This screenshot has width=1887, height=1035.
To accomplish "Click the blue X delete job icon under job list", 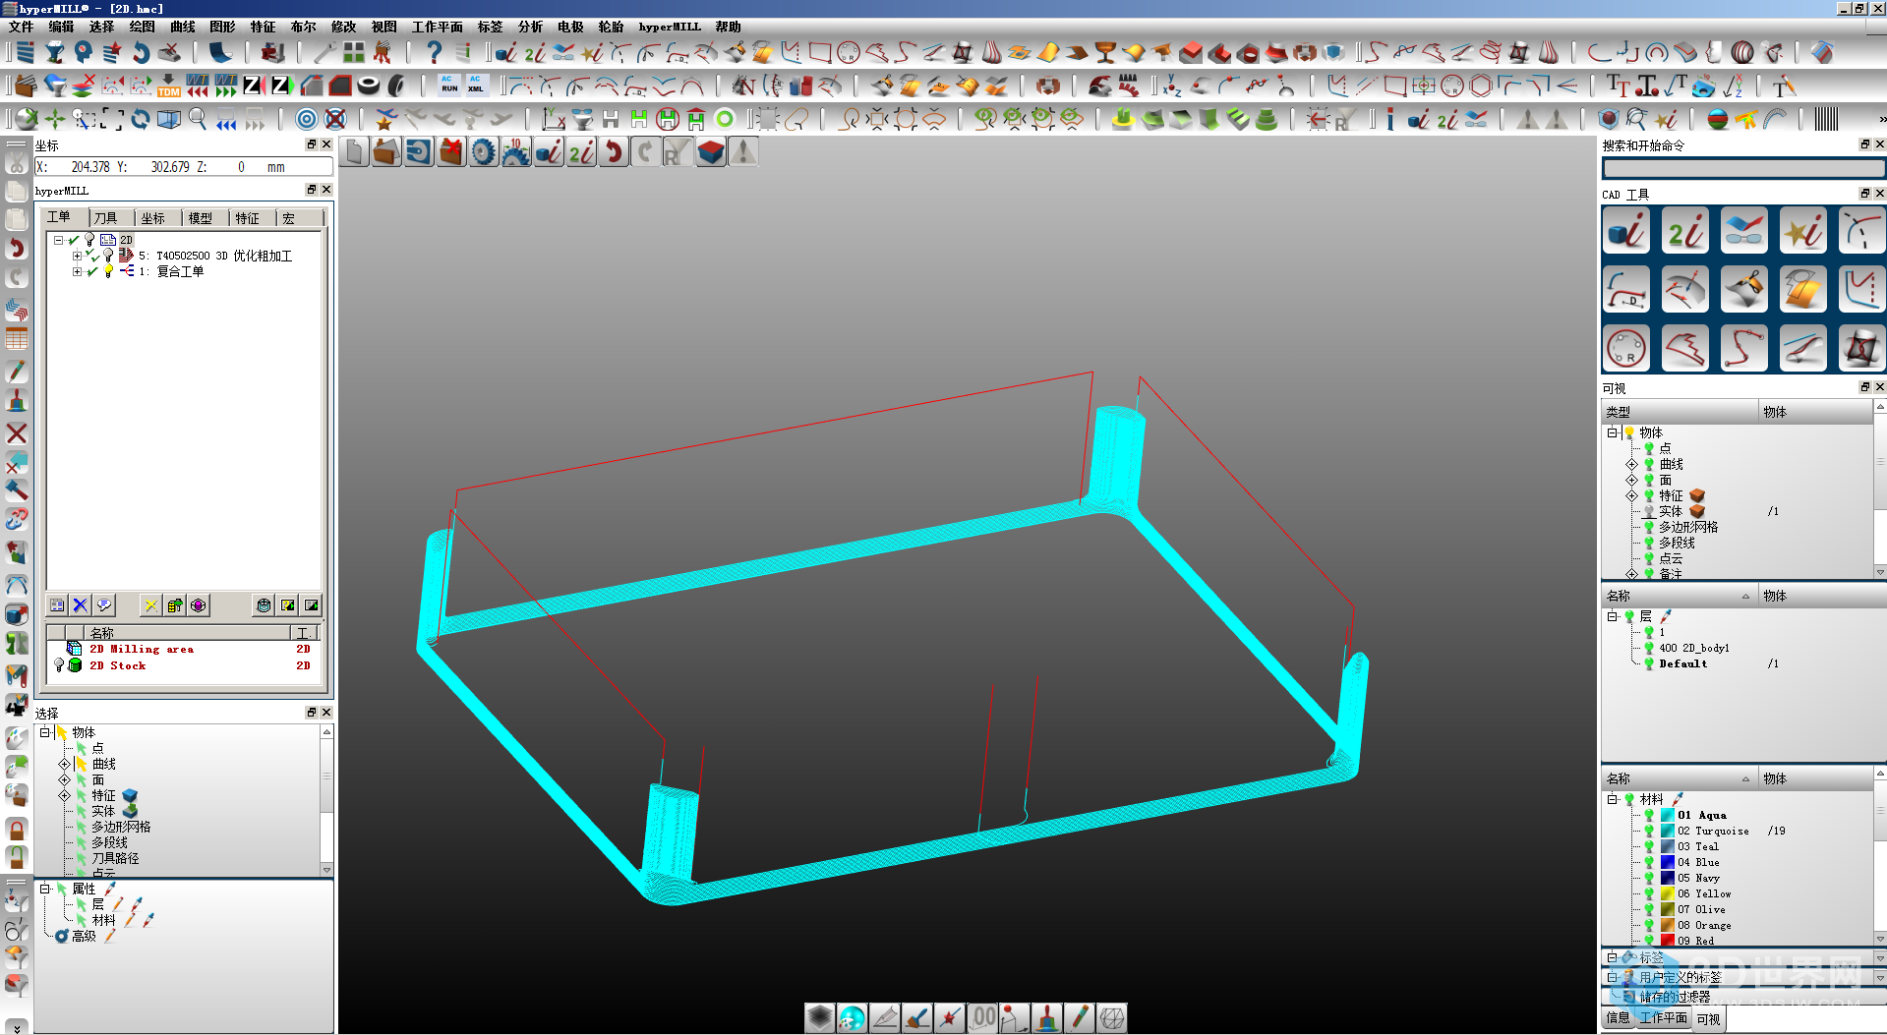I will [x=81, y=605].
